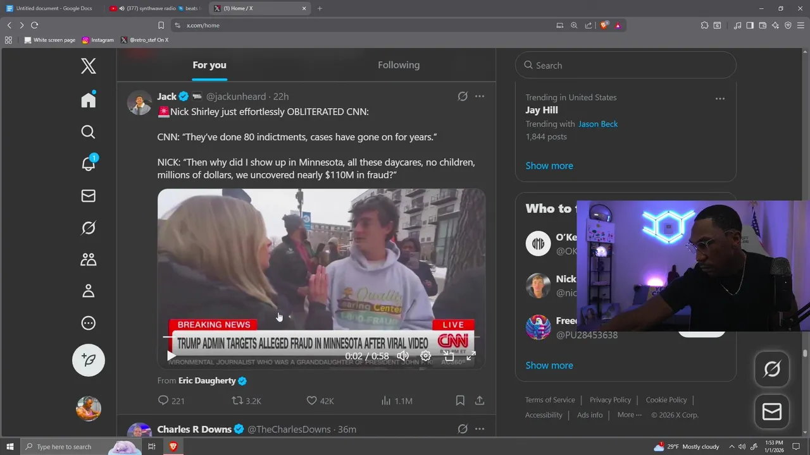The height and width of the screenshot is (455, 810).
Task: Reload page in browser toolbar
Action: pos(34,25)
